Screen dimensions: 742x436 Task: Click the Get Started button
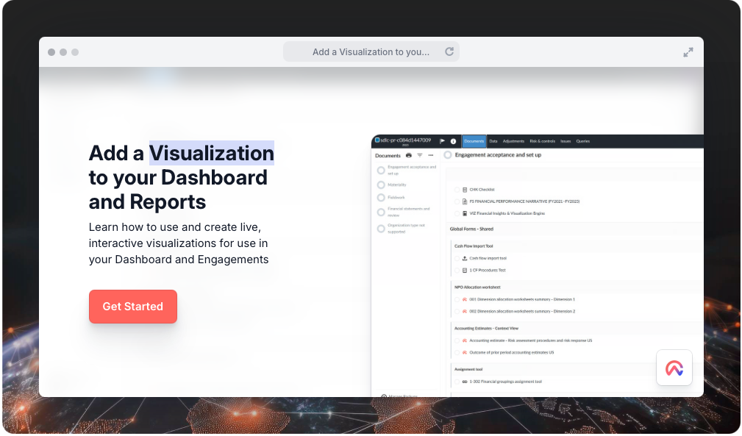click(133, 307)
